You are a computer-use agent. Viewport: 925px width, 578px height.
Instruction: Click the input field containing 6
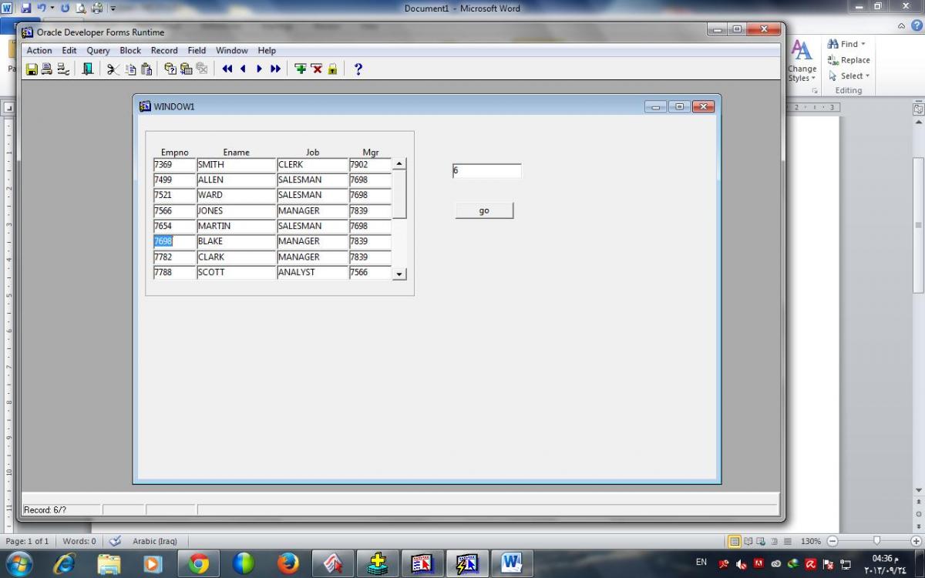[x=486, y=171]
